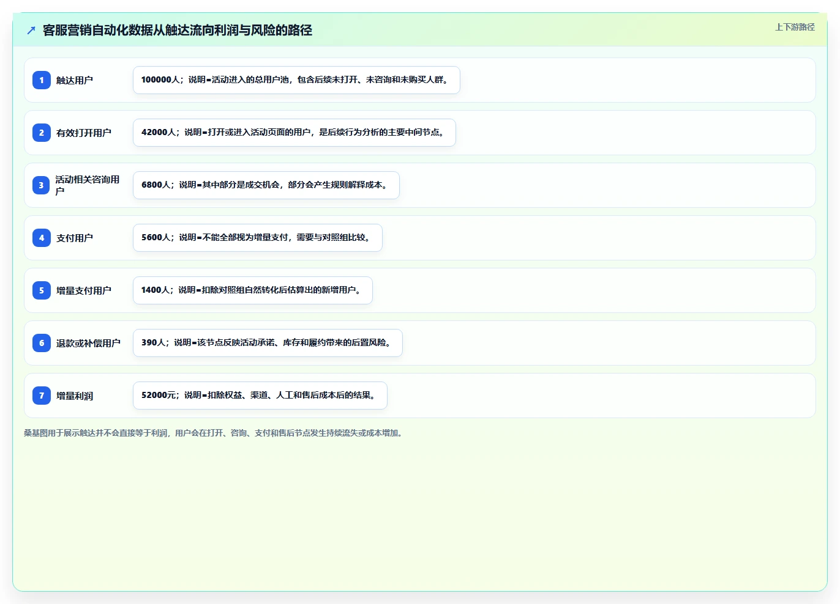Screen dimensions: 840x604
Task: Click the arrow icon beside the title
Action: click(x=31, y=30)
